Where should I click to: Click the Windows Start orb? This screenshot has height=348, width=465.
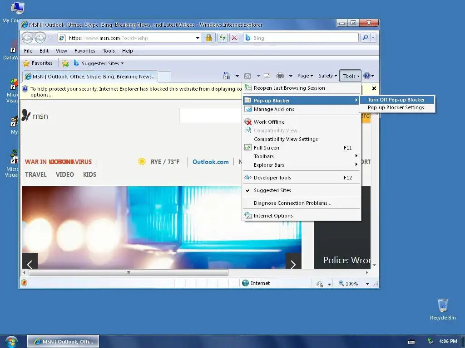(11, 342)
